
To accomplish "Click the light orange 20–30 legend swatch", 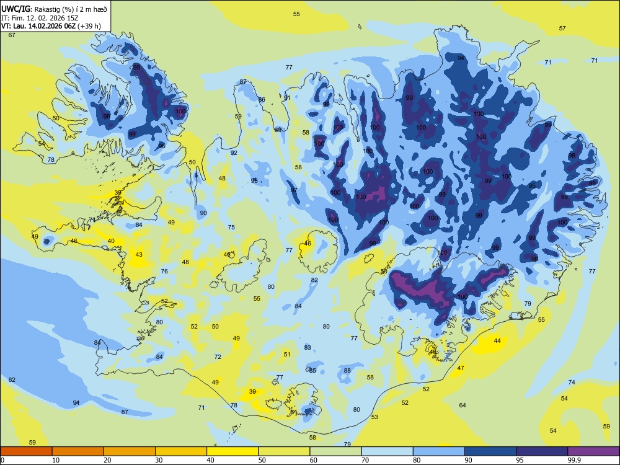I will (x=130, y=451).
